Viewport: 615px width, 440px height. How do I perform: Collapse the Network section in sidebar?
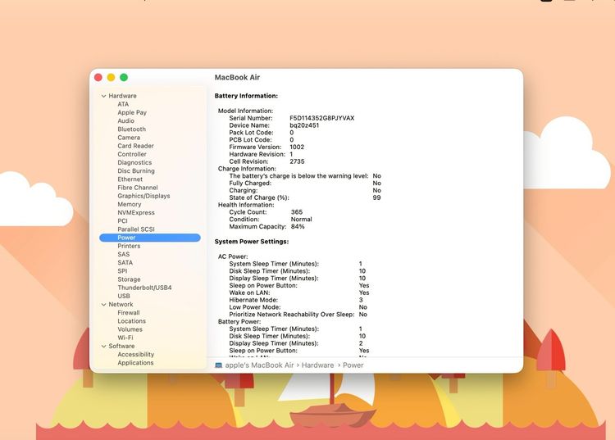[x=103, y=305]
